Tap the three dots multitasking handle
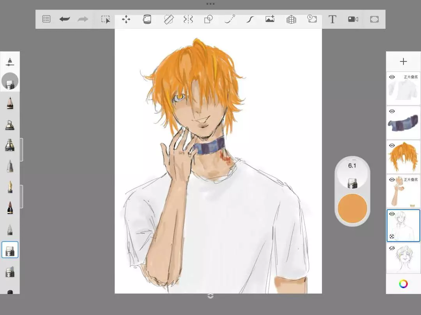Viewport: 421px width, 315px height. (x=210, y=4)
